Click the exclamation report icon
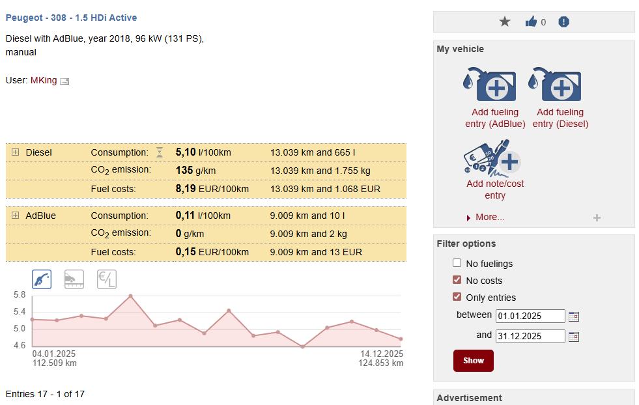The width and height of the screenshot is (639, 405). tap(563, 21)
